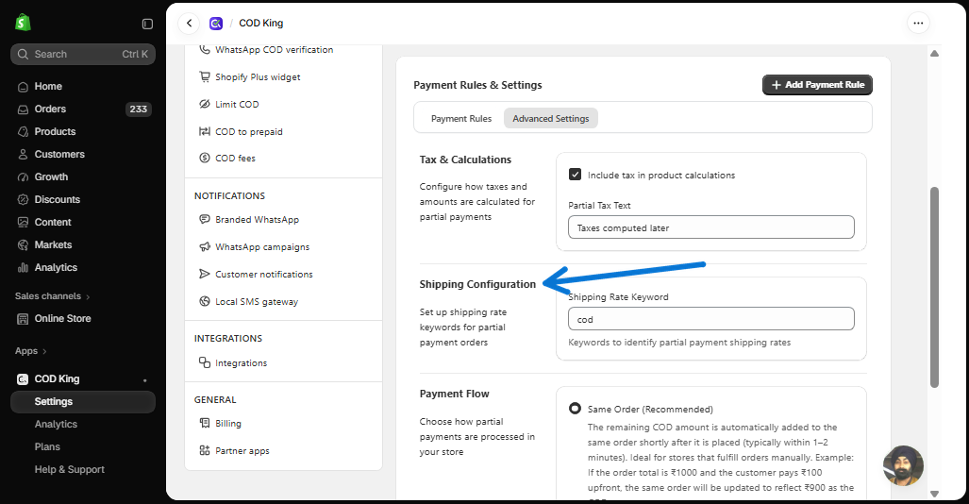This screenshot has width=969, height=504.
Task: Toggle the sidebar collapse icon
Action: coord(147,24)
